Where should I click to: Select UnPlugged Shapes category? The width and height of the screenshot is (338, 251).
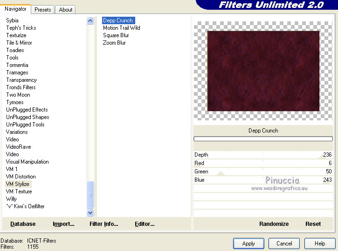point(28,117)
